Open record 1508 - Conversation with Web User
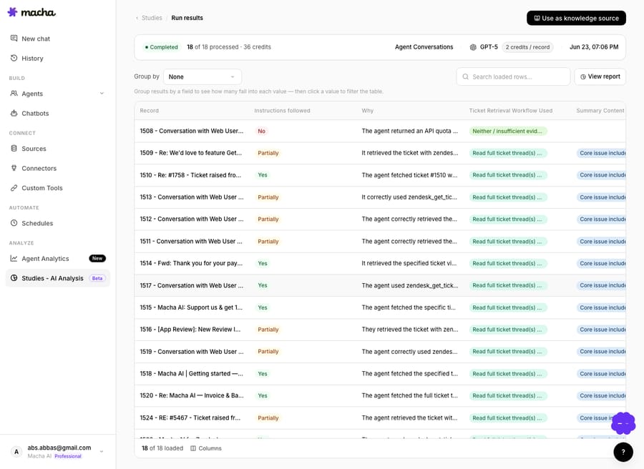Viewport: 644px width, 469px height. [191, 131]
